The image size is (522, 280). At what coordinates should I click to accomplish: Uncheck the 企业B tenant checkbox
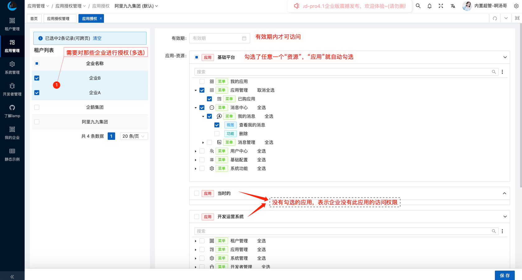click(37, 78)
